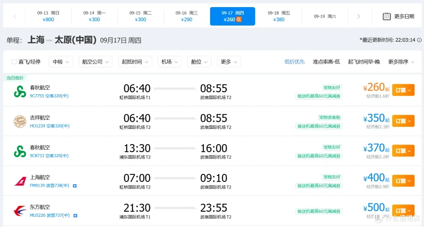Click 经济舱1.6折 text
Image resolution: width=424 pixels, height=227 pixels.
point(378,96)
